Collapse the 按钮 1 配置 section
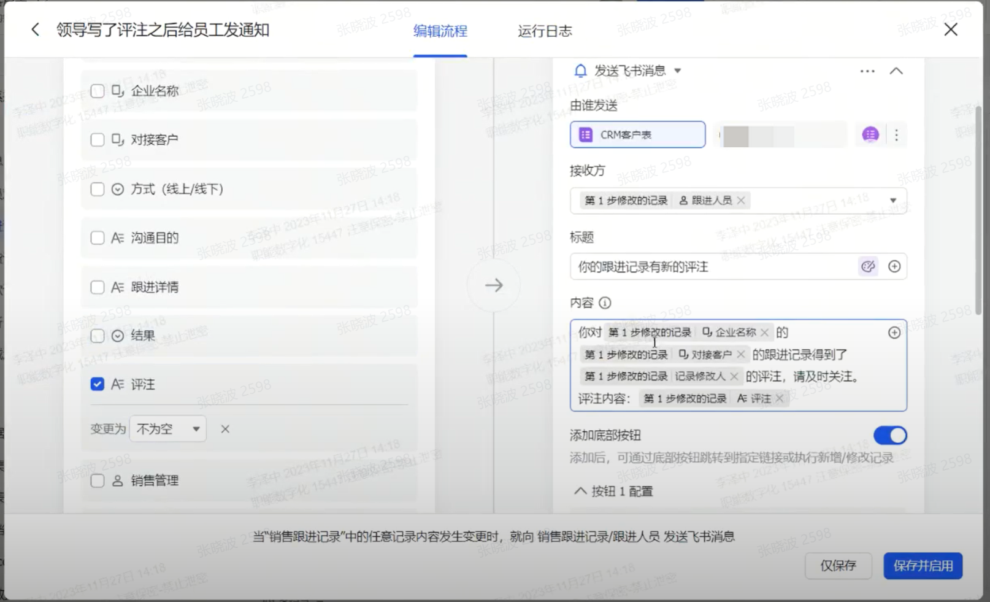The width and height of the screenshot is (990, 602). point(580,491)
